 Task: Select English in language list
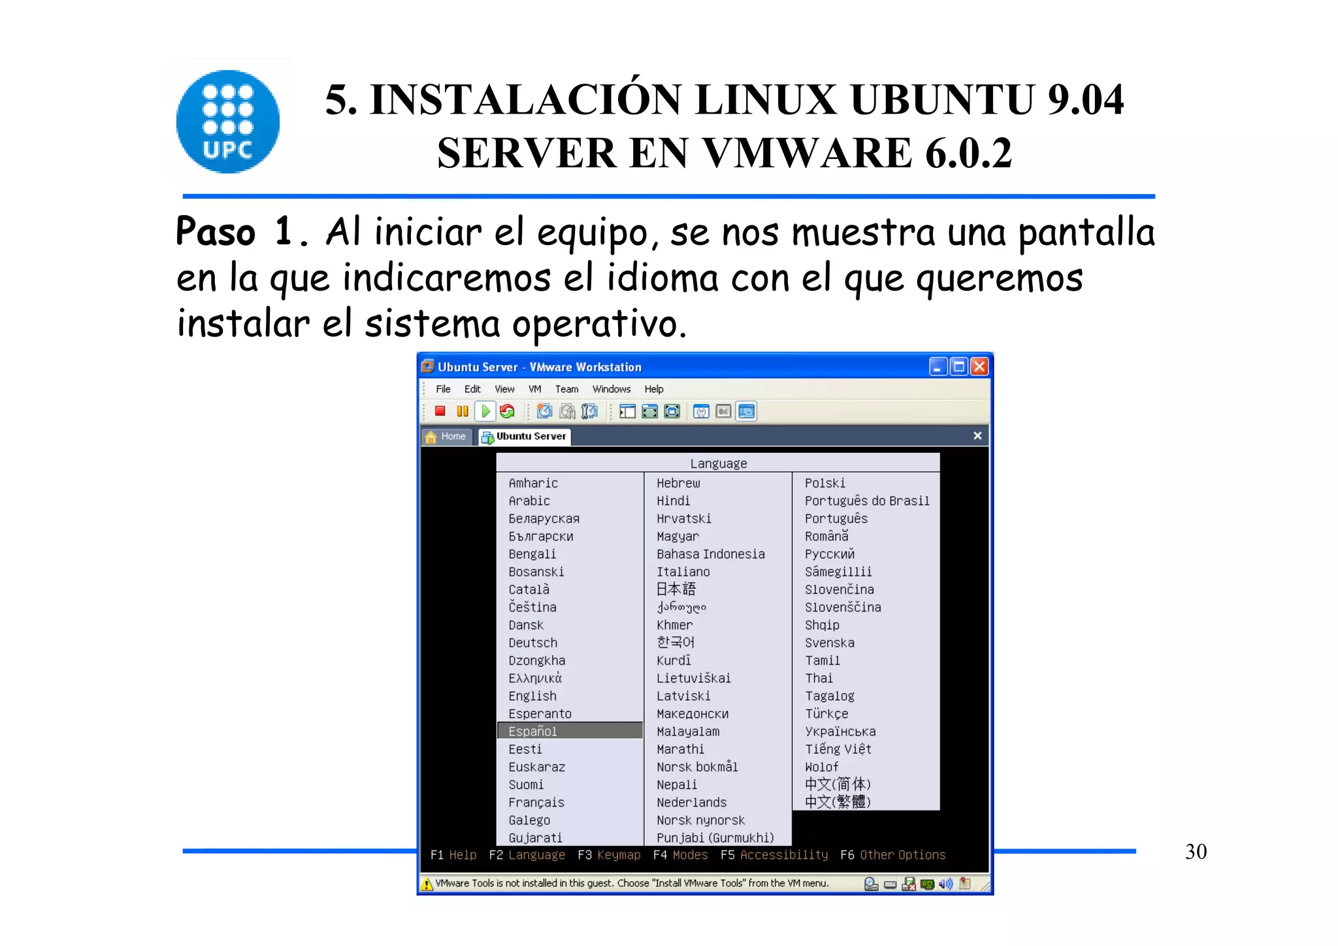pos(532,696)
